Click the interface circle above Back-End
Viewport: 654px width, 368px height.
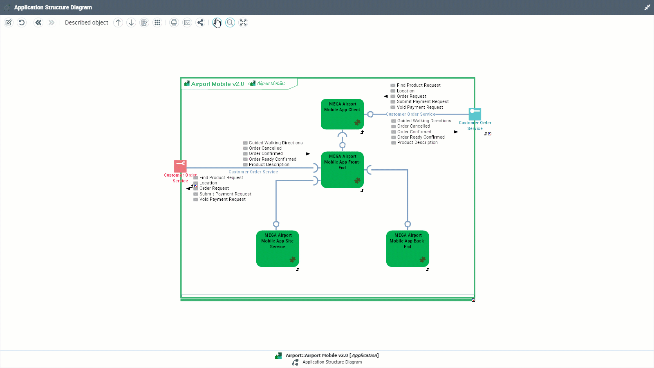click(x=408, y=224)
